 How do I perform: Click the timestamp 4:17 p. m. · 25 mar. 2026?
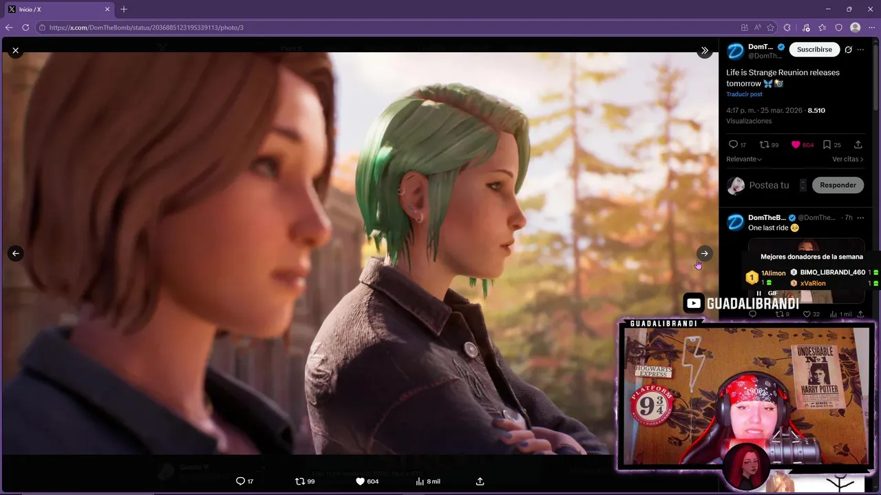(765, 110)
